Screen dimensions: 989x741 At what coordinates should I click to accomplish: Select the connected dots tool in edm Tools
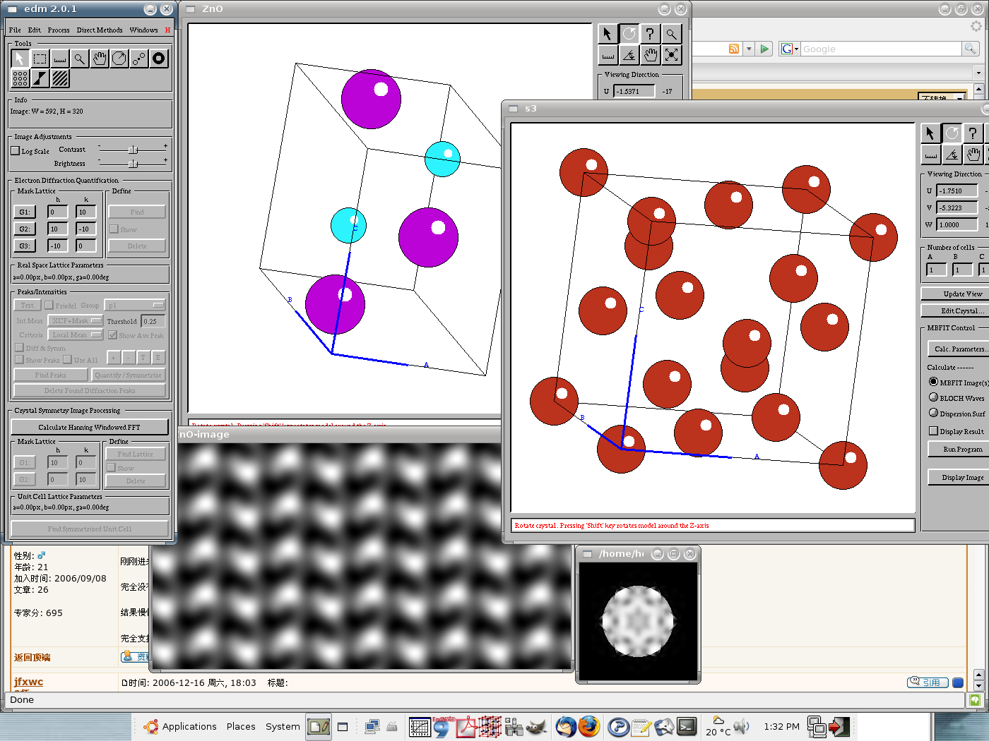pos(139,59)
